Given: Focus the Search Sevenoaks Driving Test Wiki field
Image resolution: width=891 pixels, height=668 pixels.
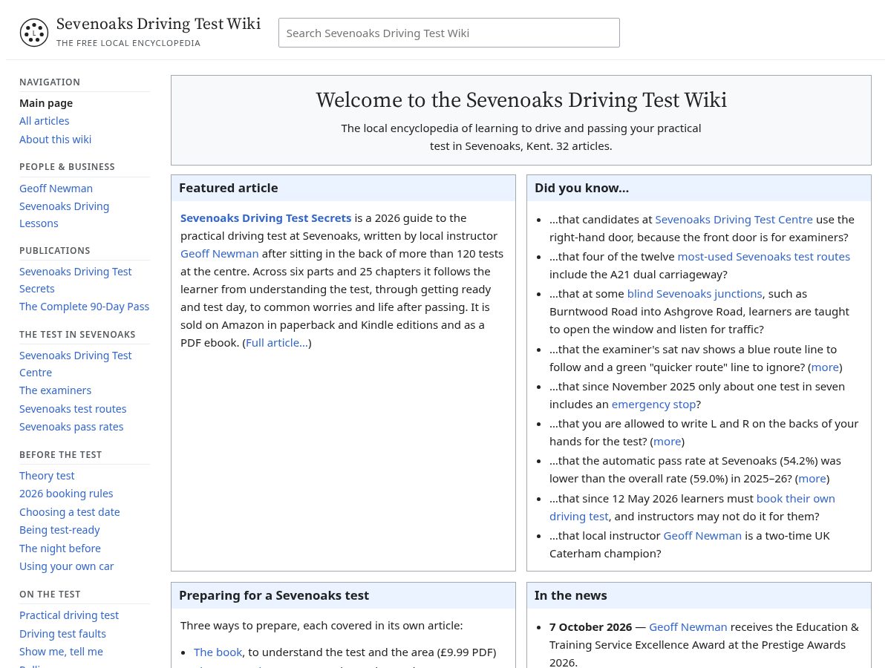Looking at the screenshot, I should coord(448,33).
